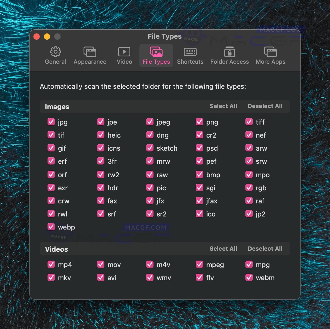
Task: Uncheck the raw image format
Action: click(150, 174)
